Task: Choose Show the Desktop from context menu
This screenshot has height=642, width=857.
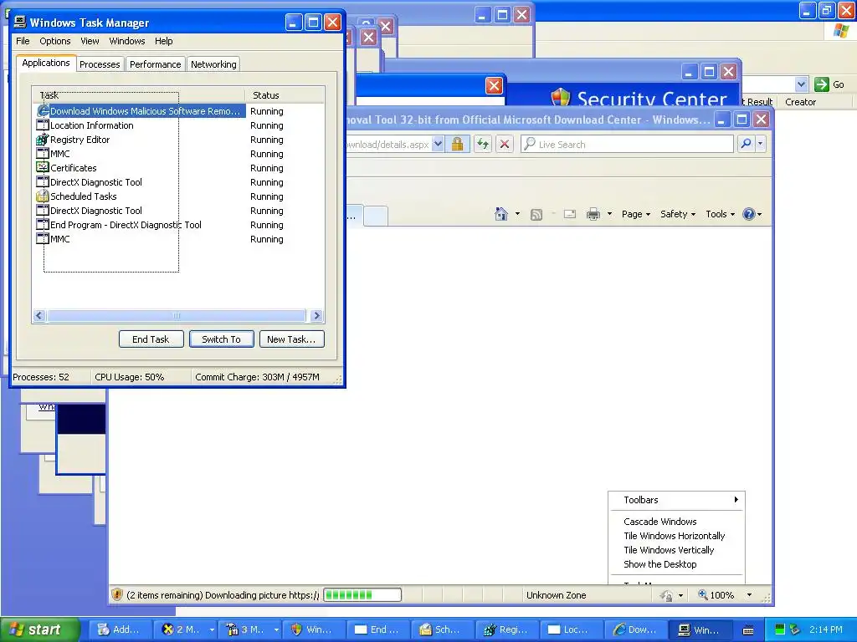Action: click(676, 564)
